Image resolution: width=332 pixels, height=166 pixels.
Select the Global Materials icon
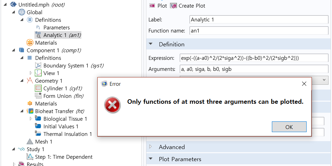point(30,43)
